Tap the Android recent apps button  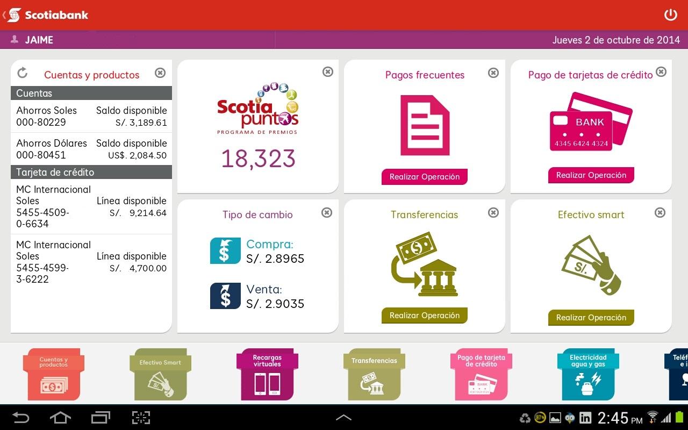tap(101, 418)
